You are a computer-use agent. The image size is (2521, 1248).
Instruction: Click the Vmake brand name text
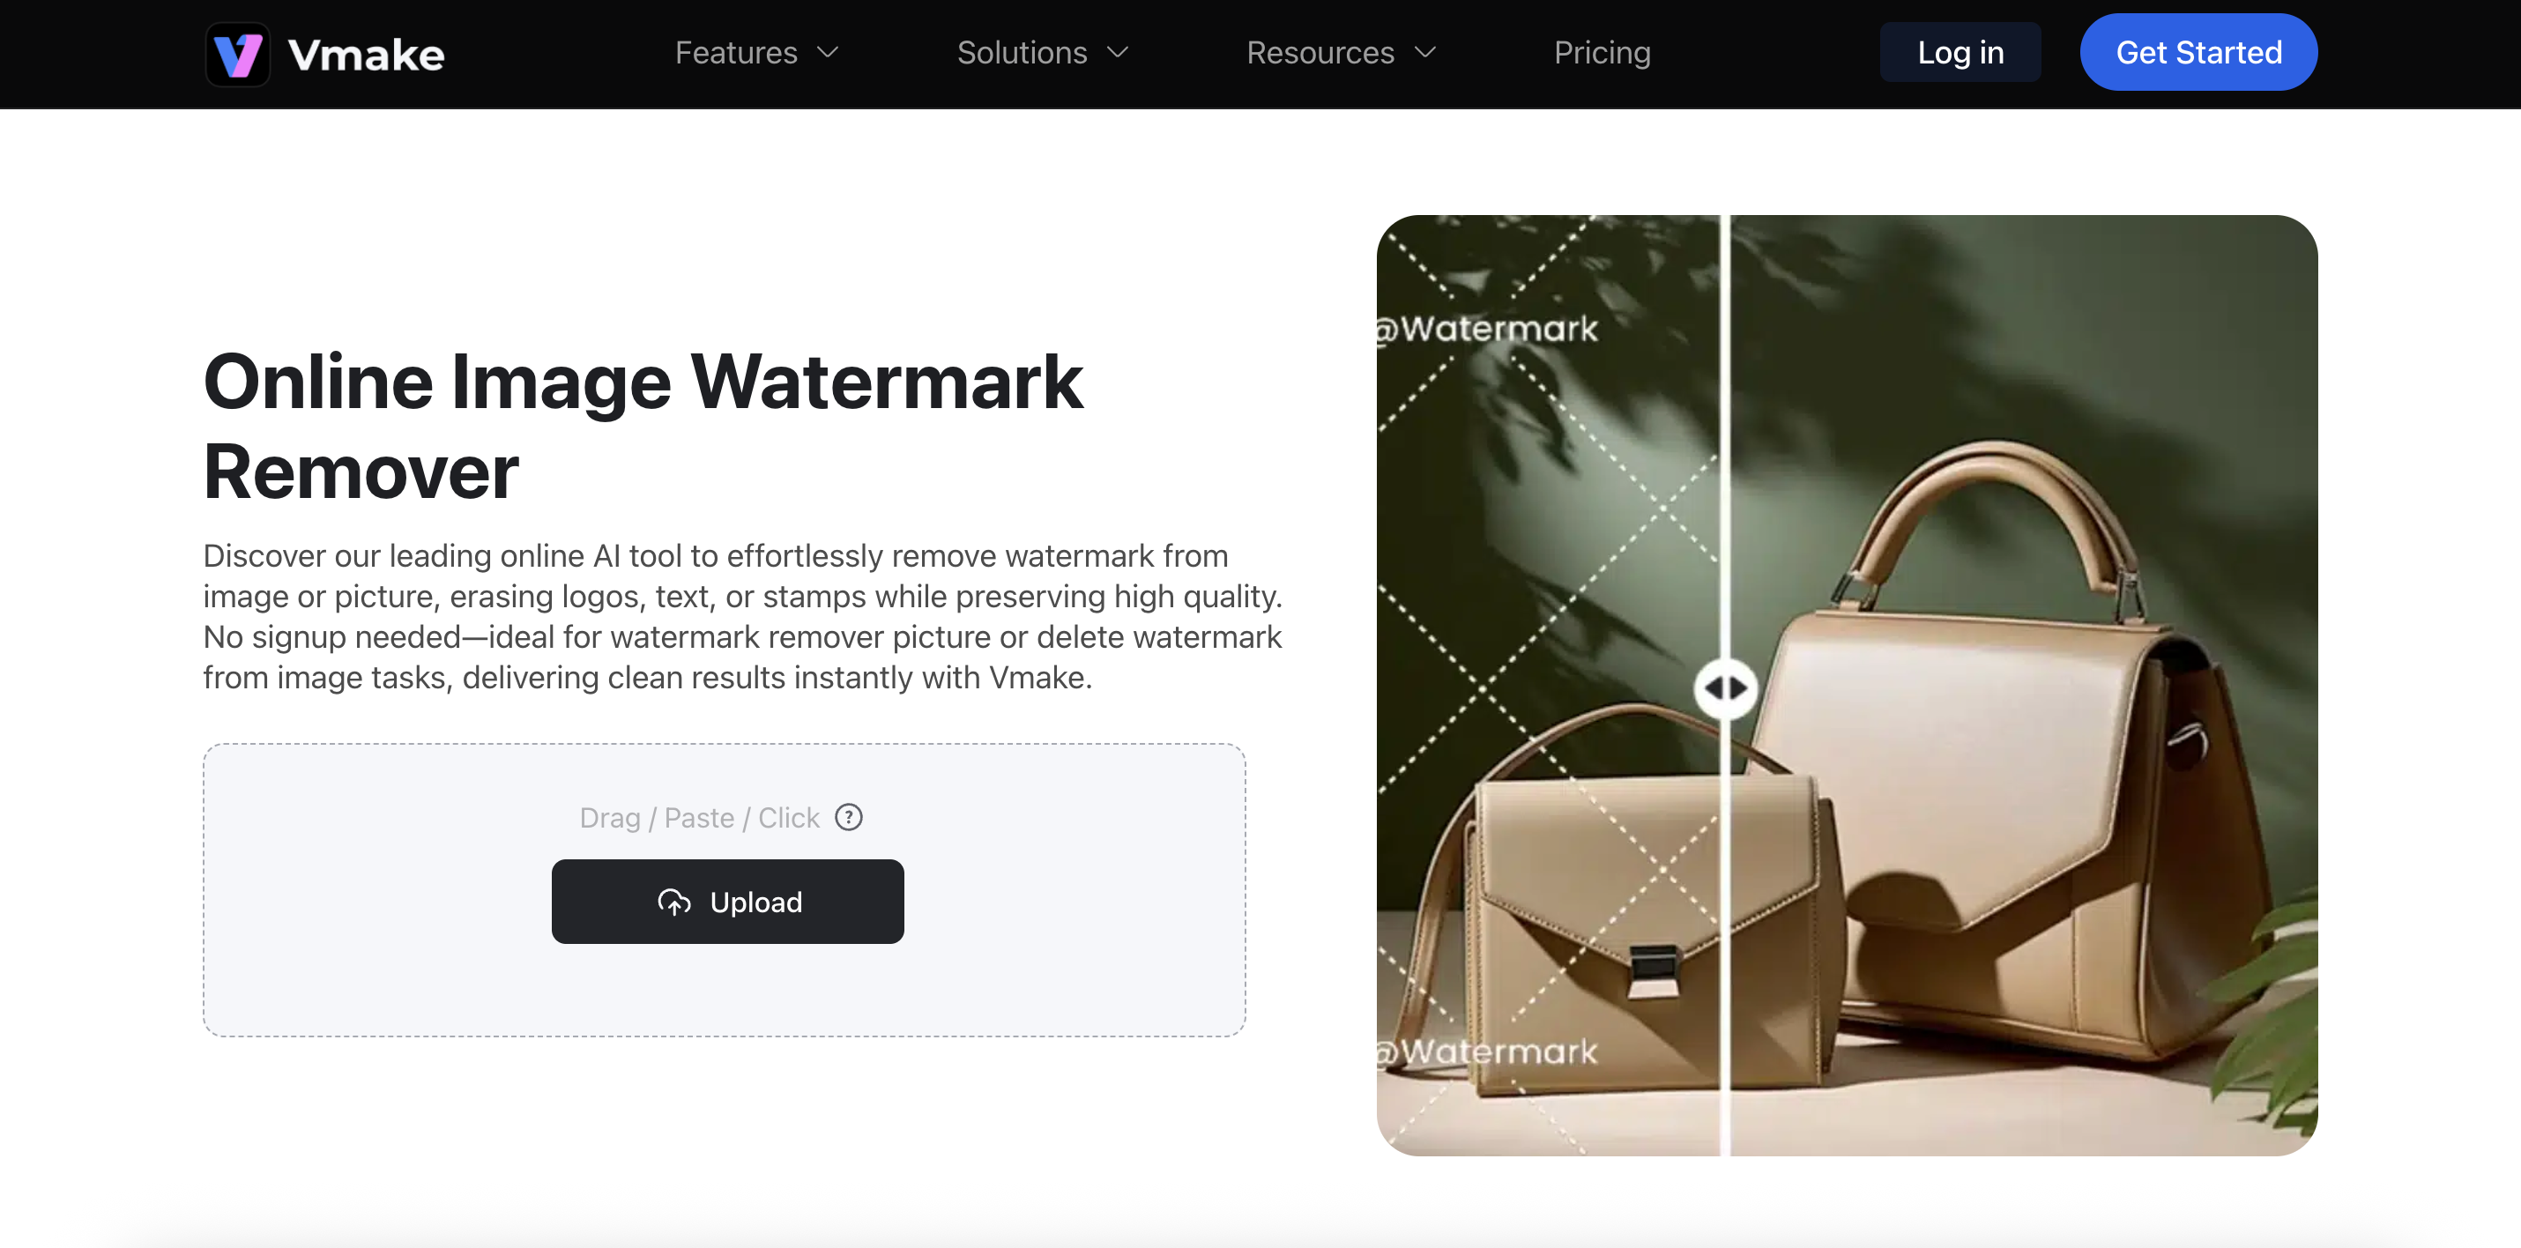click(366, 55)
